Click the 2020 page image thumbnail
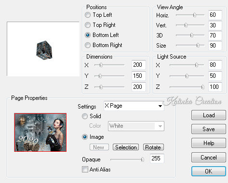The image size is (228, 183). click(x=40, y=133)
